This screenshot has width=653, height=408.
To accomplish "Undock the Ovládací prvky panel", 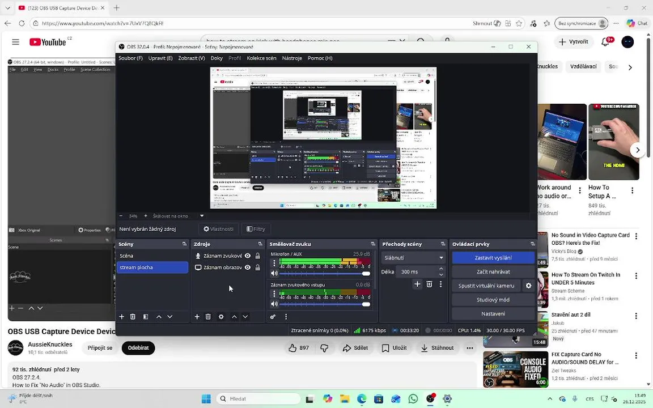I will tap(533, 244).
